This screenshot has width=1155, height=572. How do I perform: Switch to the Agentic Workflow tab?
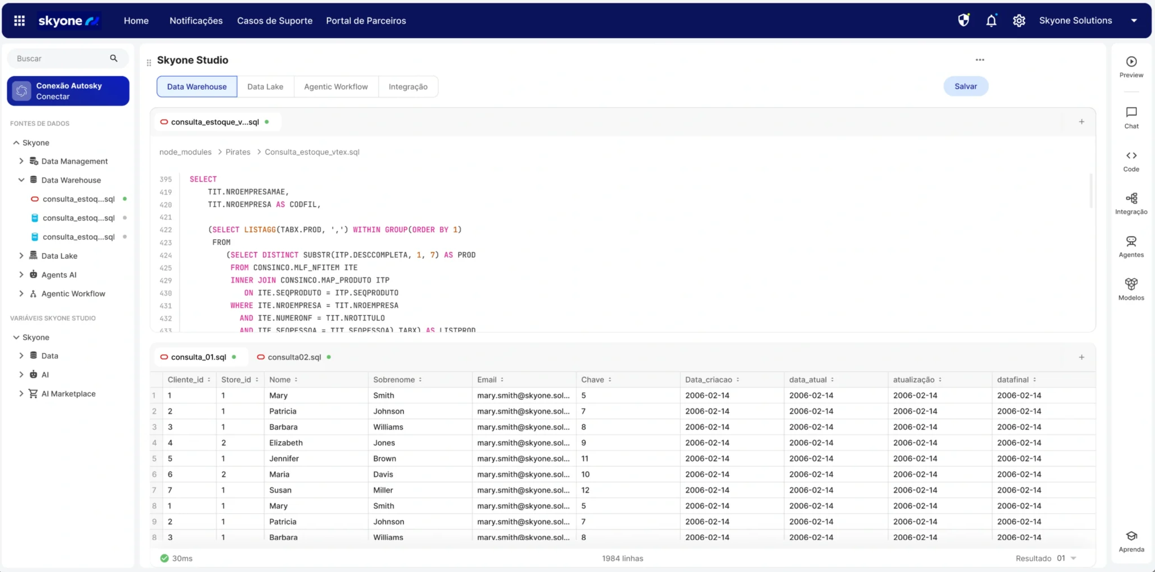tap(336, 87)
